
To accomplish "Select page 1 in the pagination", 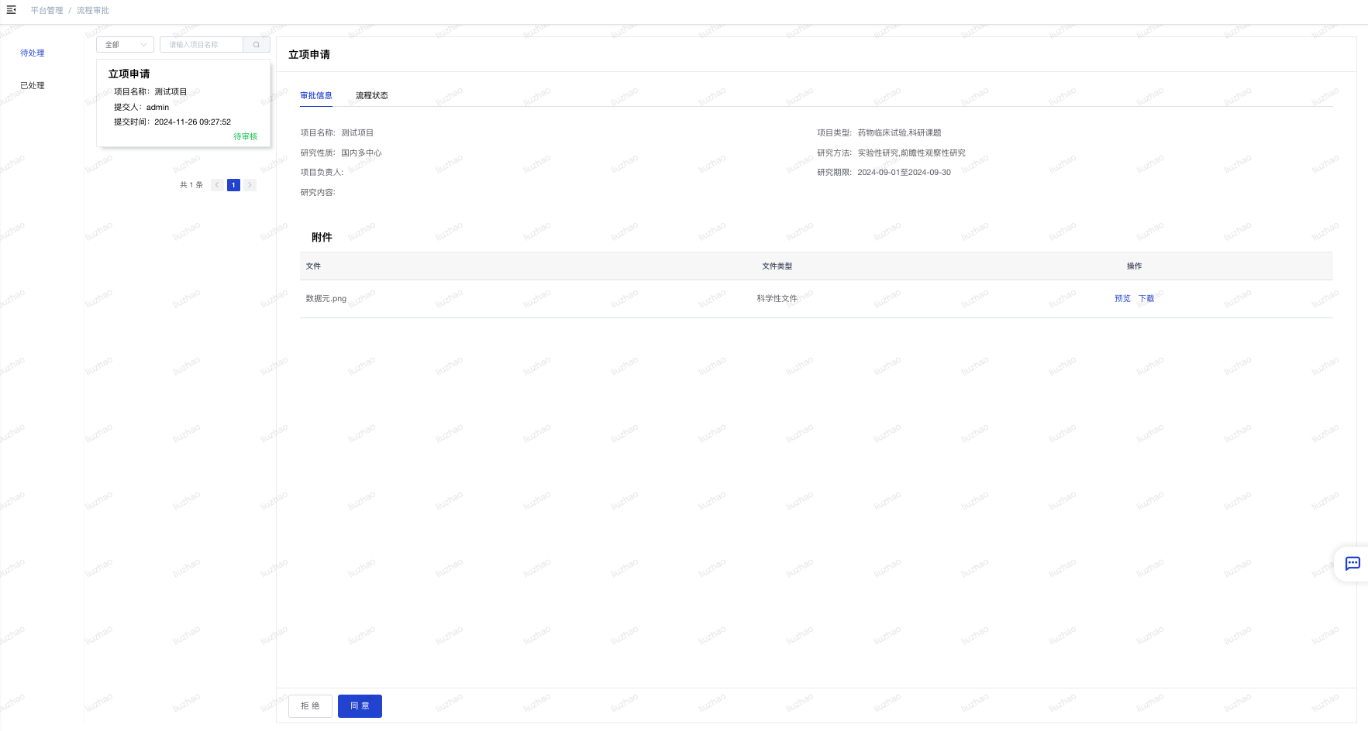I will click(233, 185).
